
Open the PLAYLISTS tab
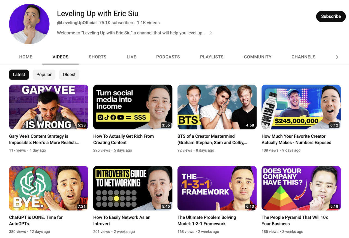[212, 57]
